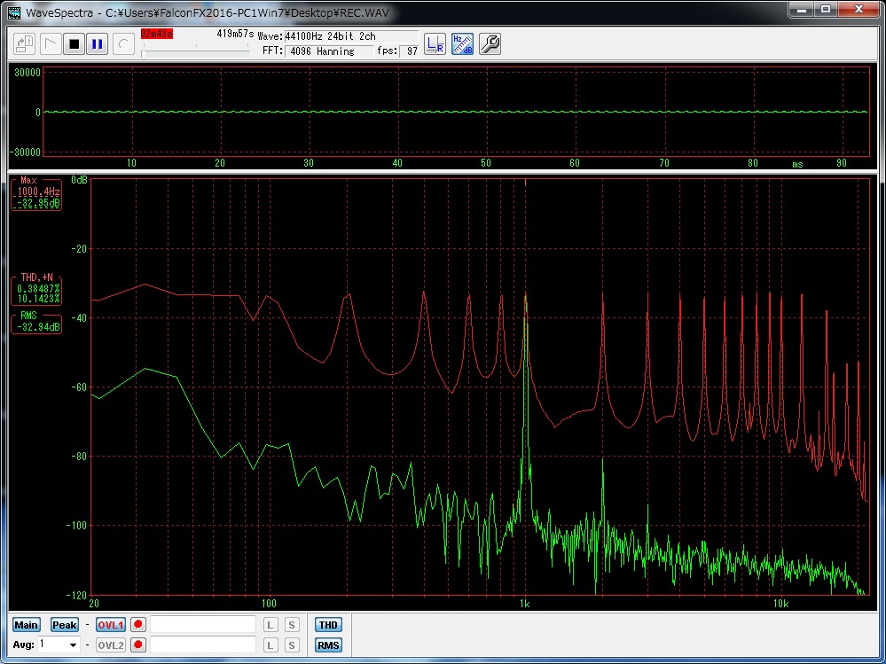Click the circular record button in toolbar
The width and height of the screenshot is (886, 664).
pyautogui.click(x=123, y=43)
